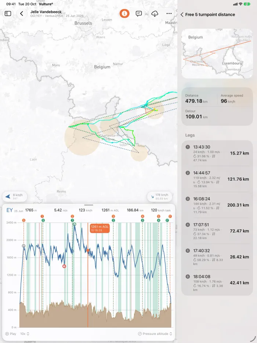Viewport: 257px width, 343px height.
Task: Click the 109.01 km detour value
Action: pyautogui.click(x=196, y=116)
